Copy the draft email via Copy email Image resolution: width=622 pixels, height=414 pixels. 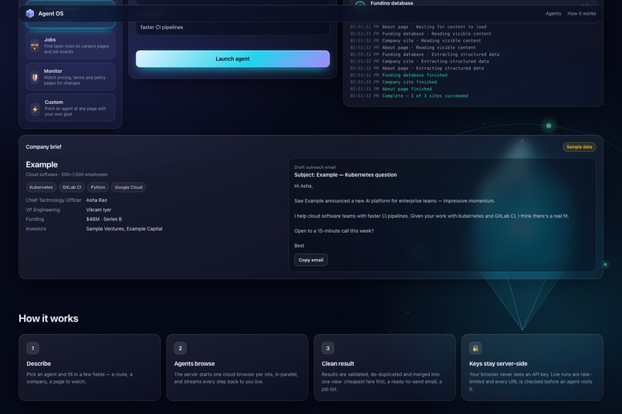tap(310, 260)
